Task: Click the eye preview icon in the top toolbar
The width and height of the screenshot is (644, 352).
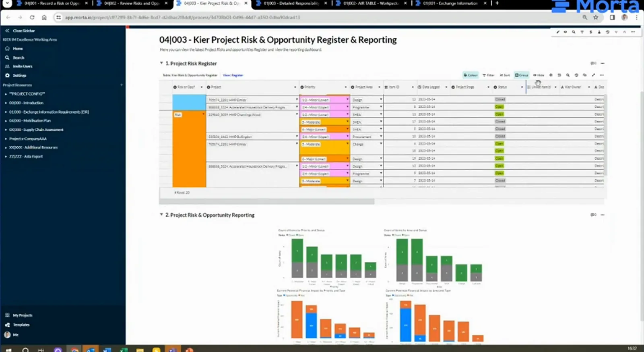Action: [x=565, y=32]
